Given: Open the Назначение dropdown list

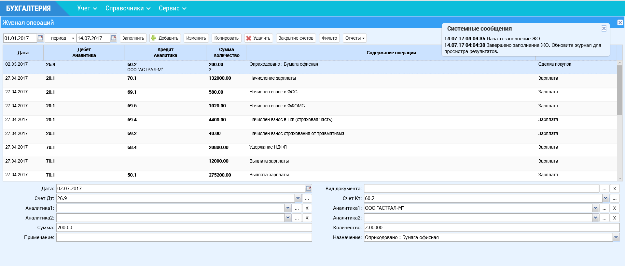Looking at the screenshot, I should point(616,237).
